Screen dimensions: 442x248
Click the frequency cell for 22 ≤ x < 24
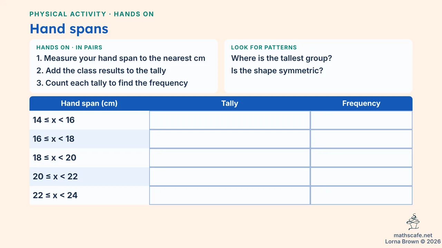(362, 195)
